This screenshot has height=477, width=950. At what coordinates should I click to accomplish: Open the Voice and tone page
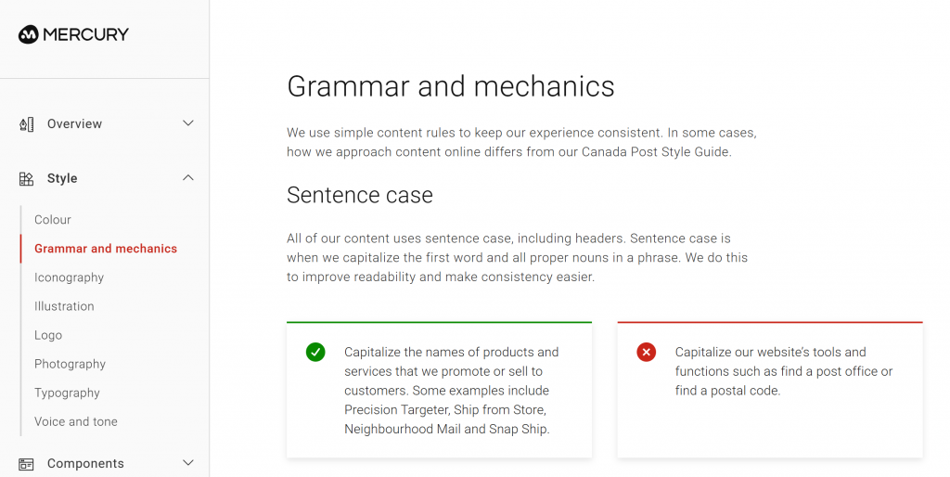(x=76, y=421)
